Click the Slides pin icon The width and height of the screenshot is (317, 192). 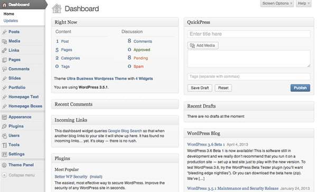[x=4, y=79]
